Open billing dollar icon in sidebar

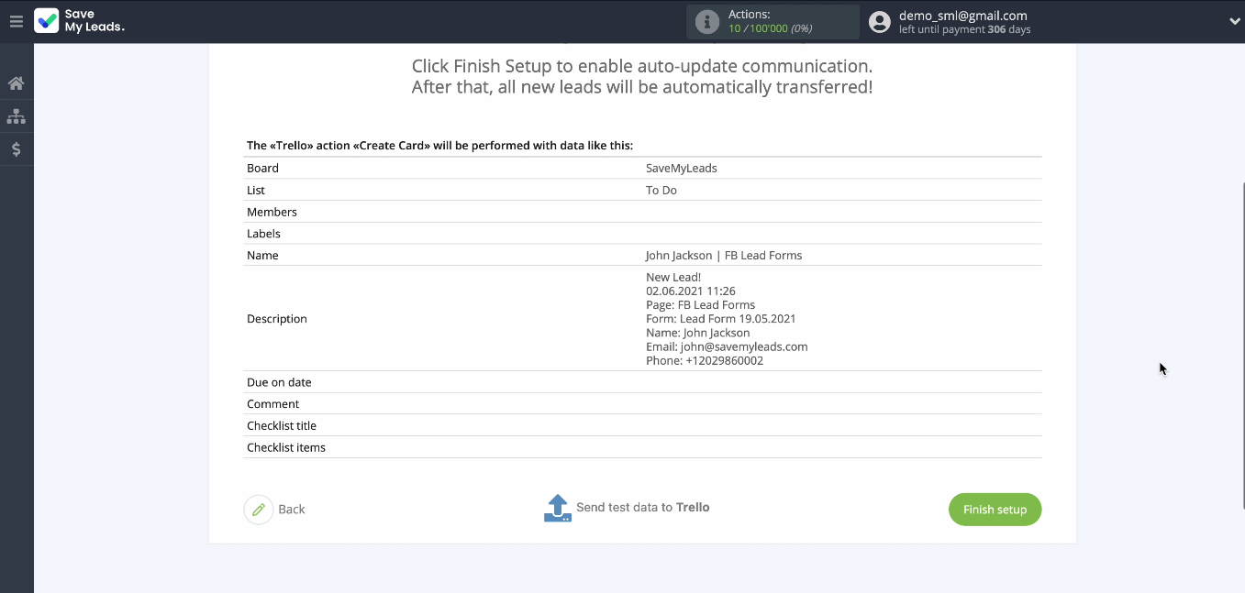pos(16,148)
